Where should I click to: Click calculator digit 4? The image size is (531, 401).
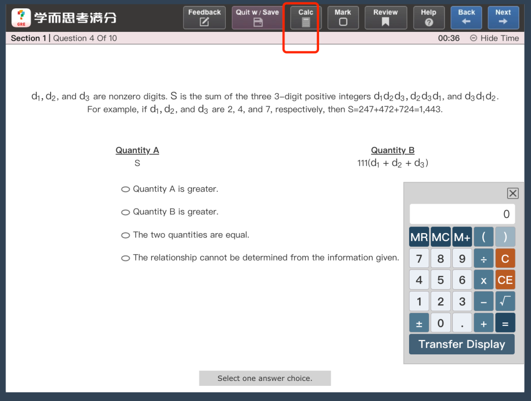419,280
